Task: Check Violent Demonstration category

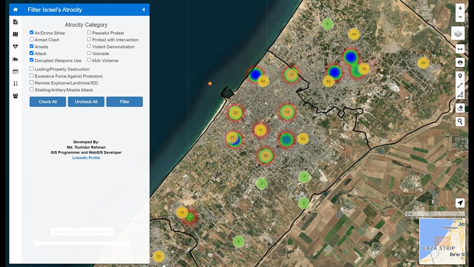Action: [x=89, y=46]
